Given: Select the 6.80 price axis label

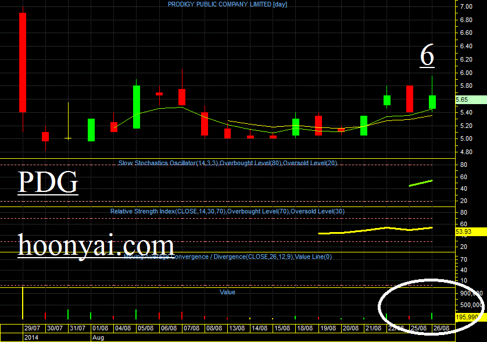Looking at the screenshot, I should (x=466, y=20).
